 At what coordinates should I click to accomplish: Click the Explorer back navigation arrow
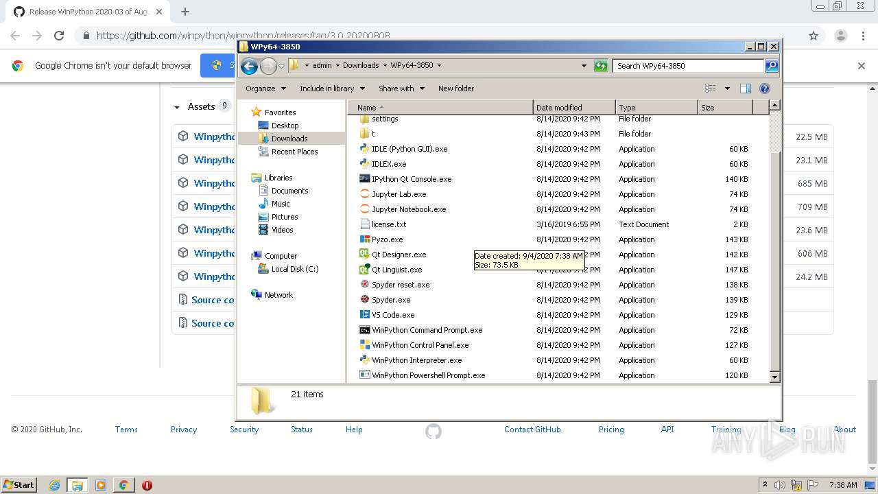click(x=249, y=66)
